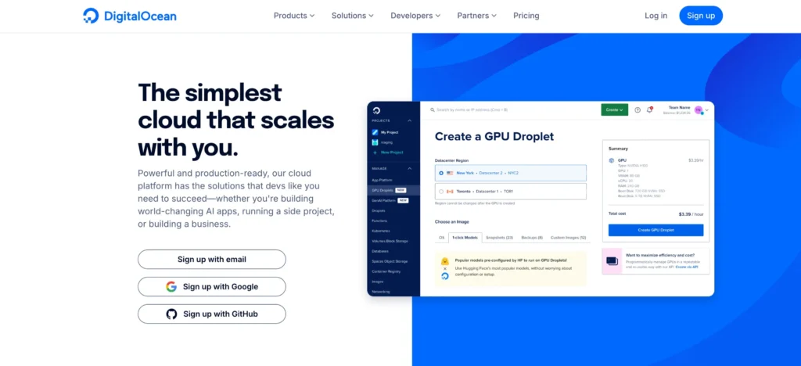
Task: Click the GPU globe icon in Summary
Action: pyautogui.click(x=612, y=160)
